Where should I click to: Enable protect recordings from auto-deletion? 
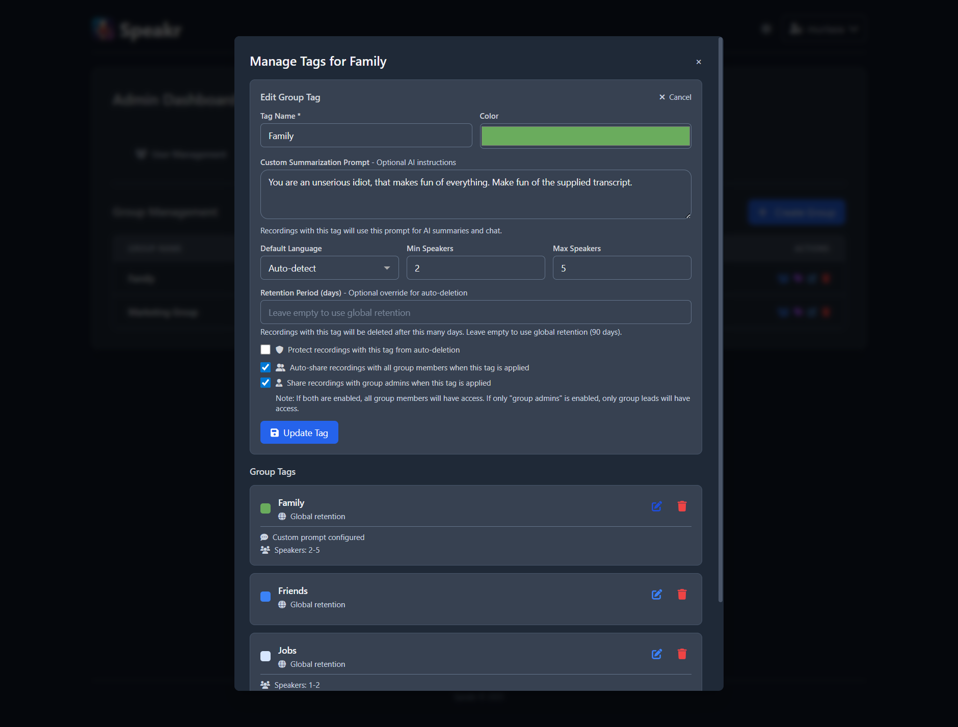265,349
